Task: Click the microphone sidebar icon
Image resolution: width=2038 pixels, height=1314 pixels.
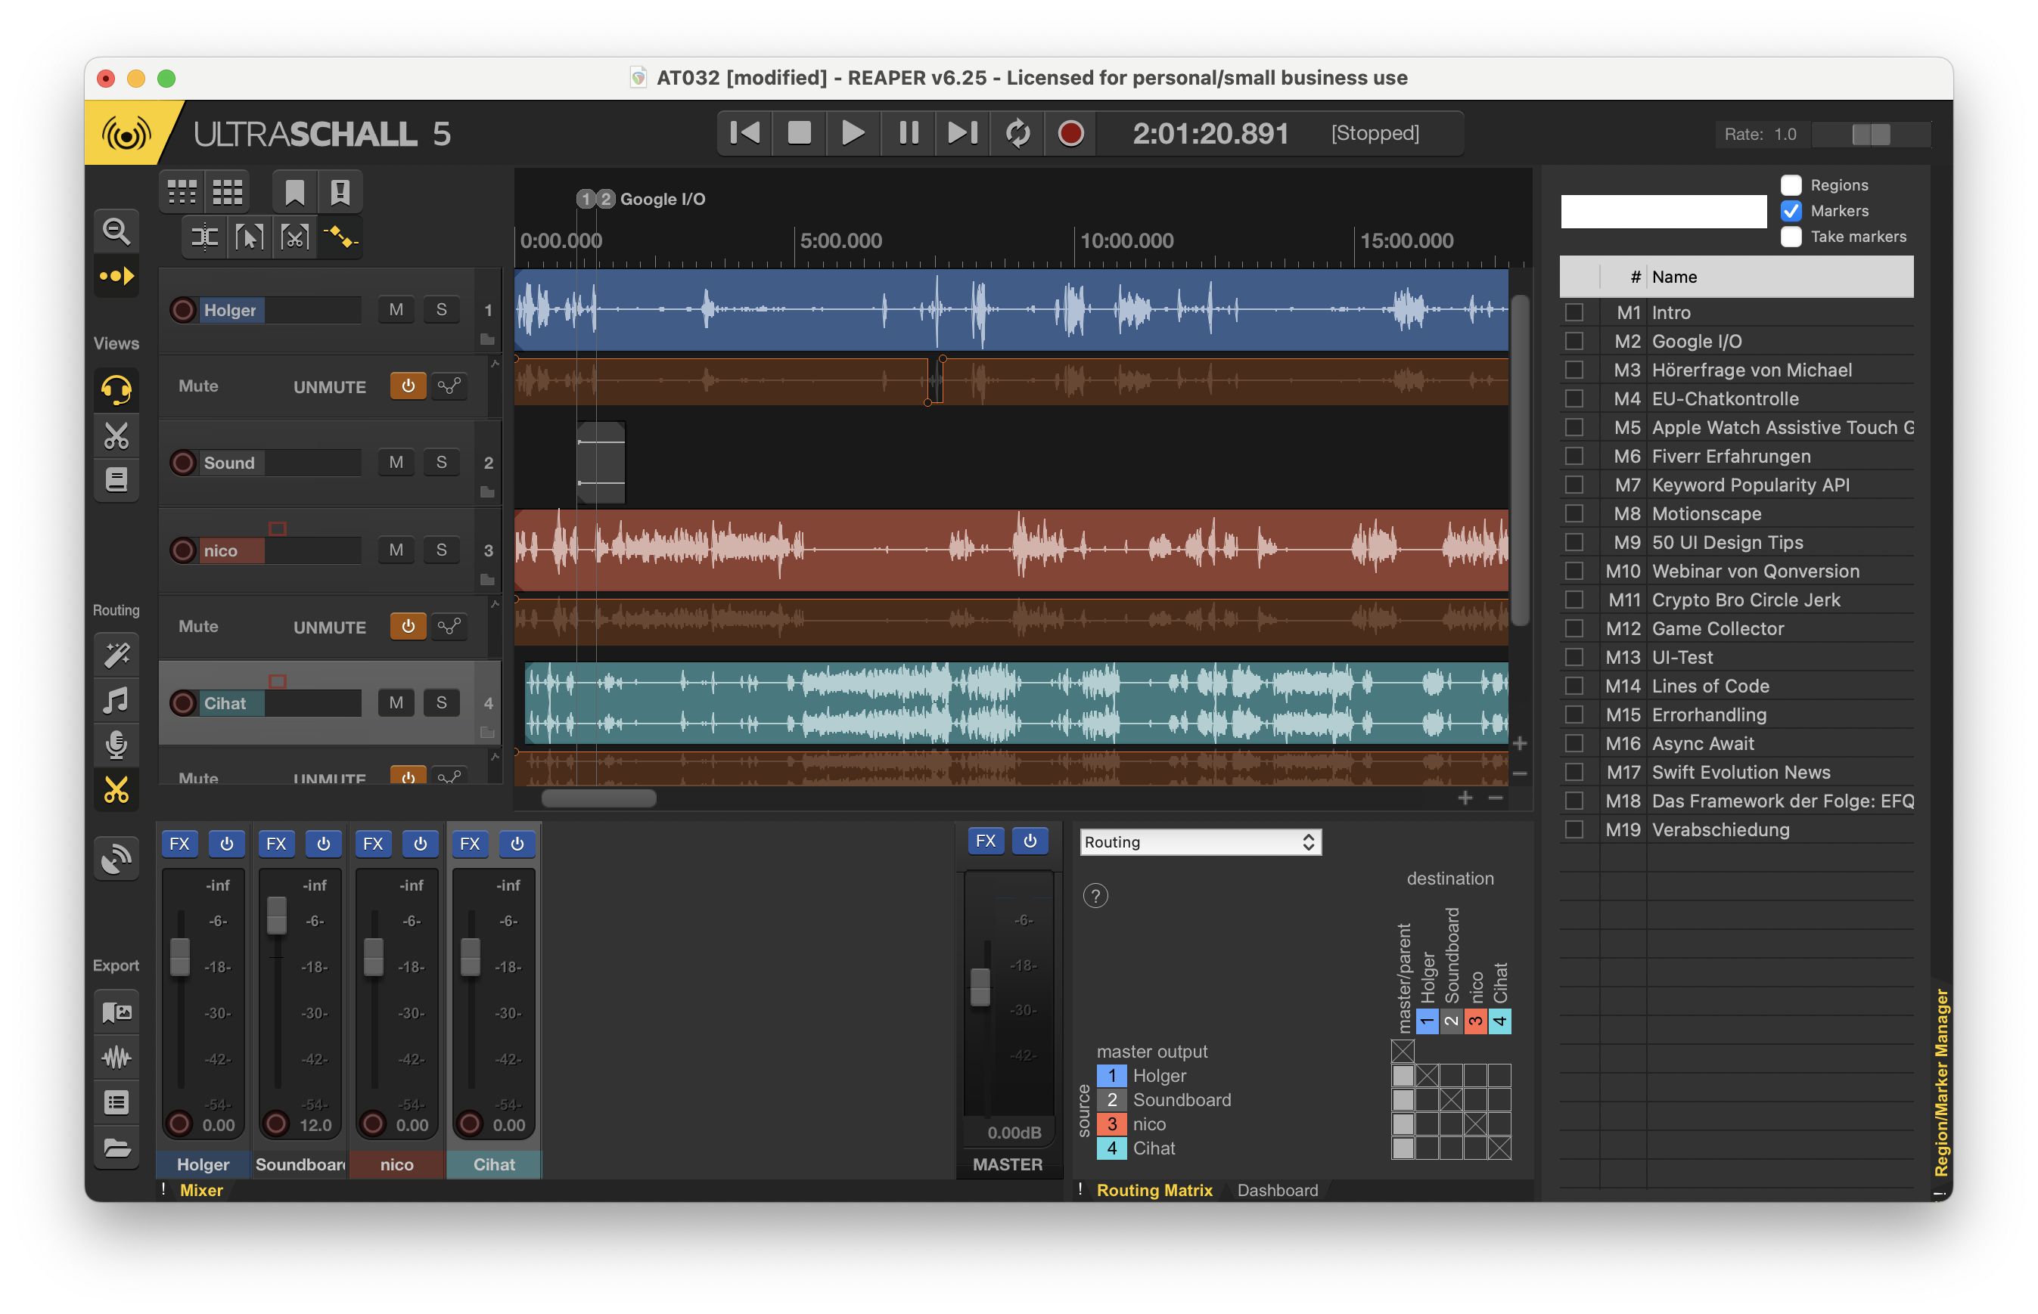Action: click(x=116, y=745)
